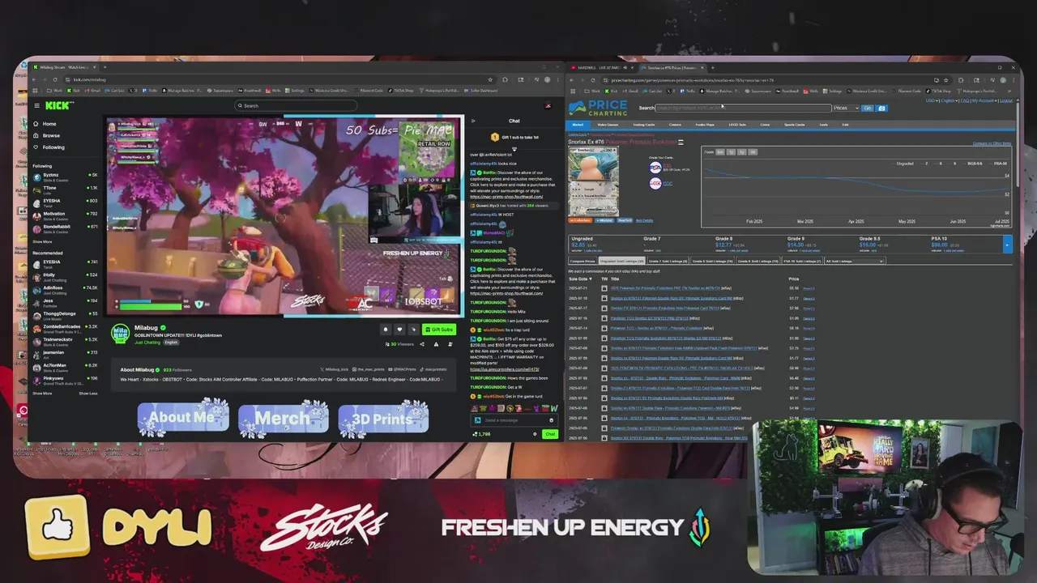This screenshot has height=583, width=1037.
Task: Open the Item Details link
Action: click(x=645, y=220)
